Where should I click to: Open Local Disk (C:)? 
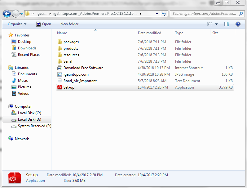tap(29, 113)
